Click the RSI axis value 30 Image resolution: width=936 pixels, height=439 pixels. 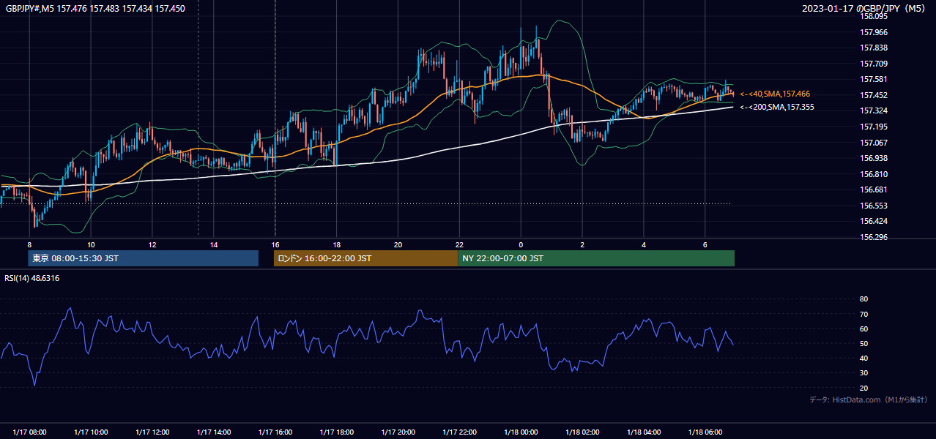pyautogui.click(x=863, y=373)
